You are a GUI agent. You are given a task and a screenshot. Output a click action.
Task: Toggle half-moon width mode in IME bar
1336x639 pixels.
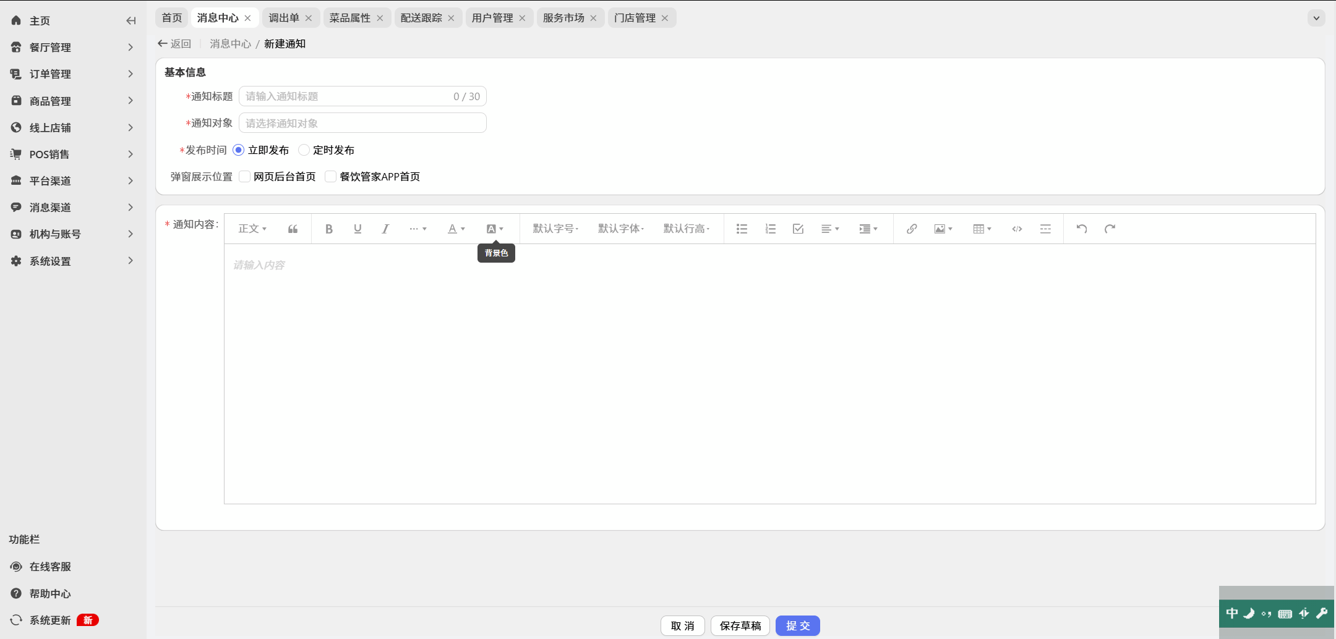1249,613
